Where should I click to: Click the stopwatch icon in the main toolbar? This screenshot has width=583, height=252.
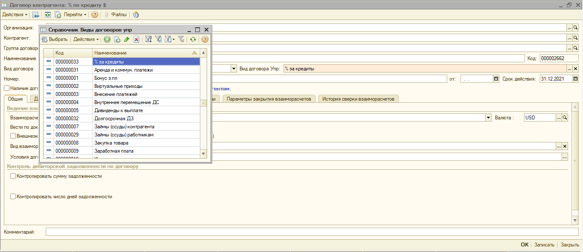pos(136,14)
